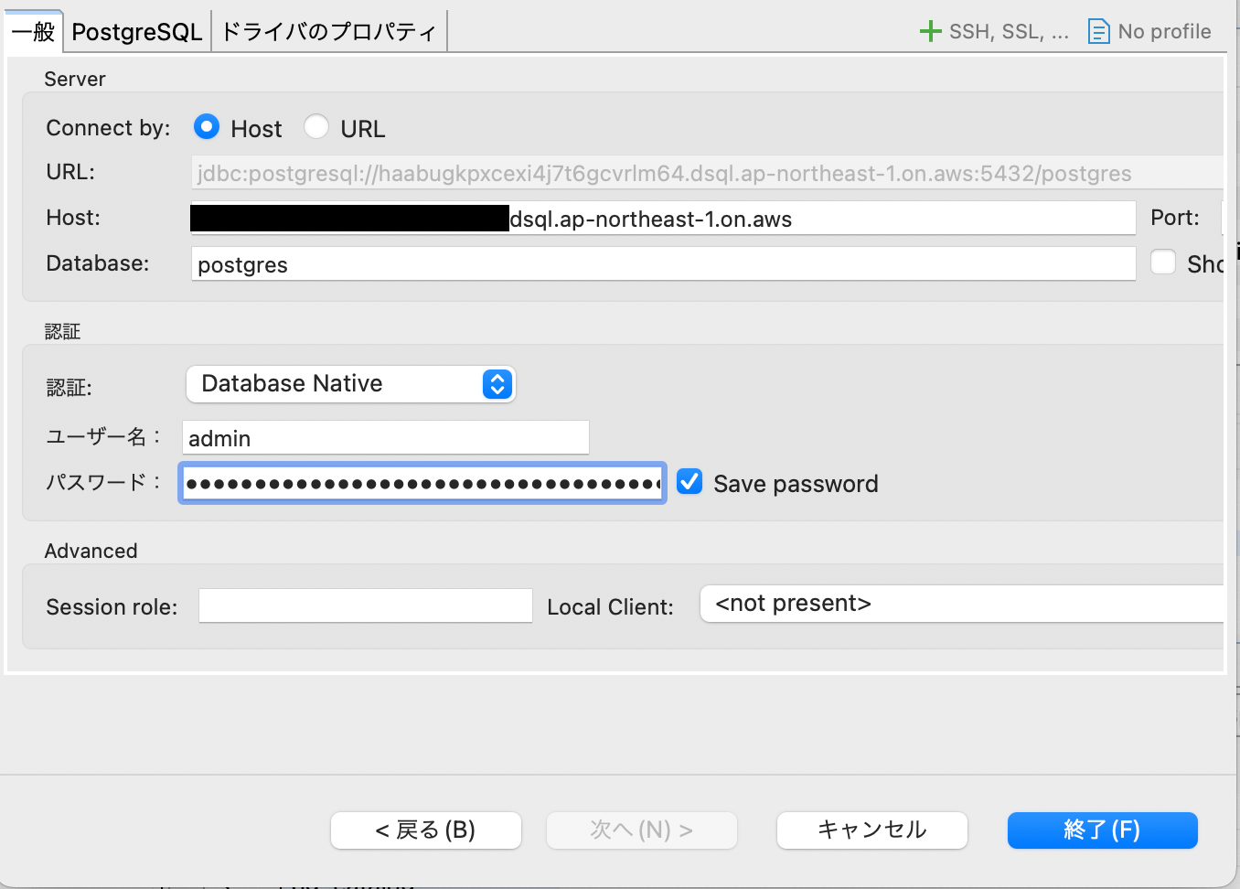Click the green plus SSH, SSL icon
Image resolution: width=1240 pixels, height=889 pixels.
point(930,31)
